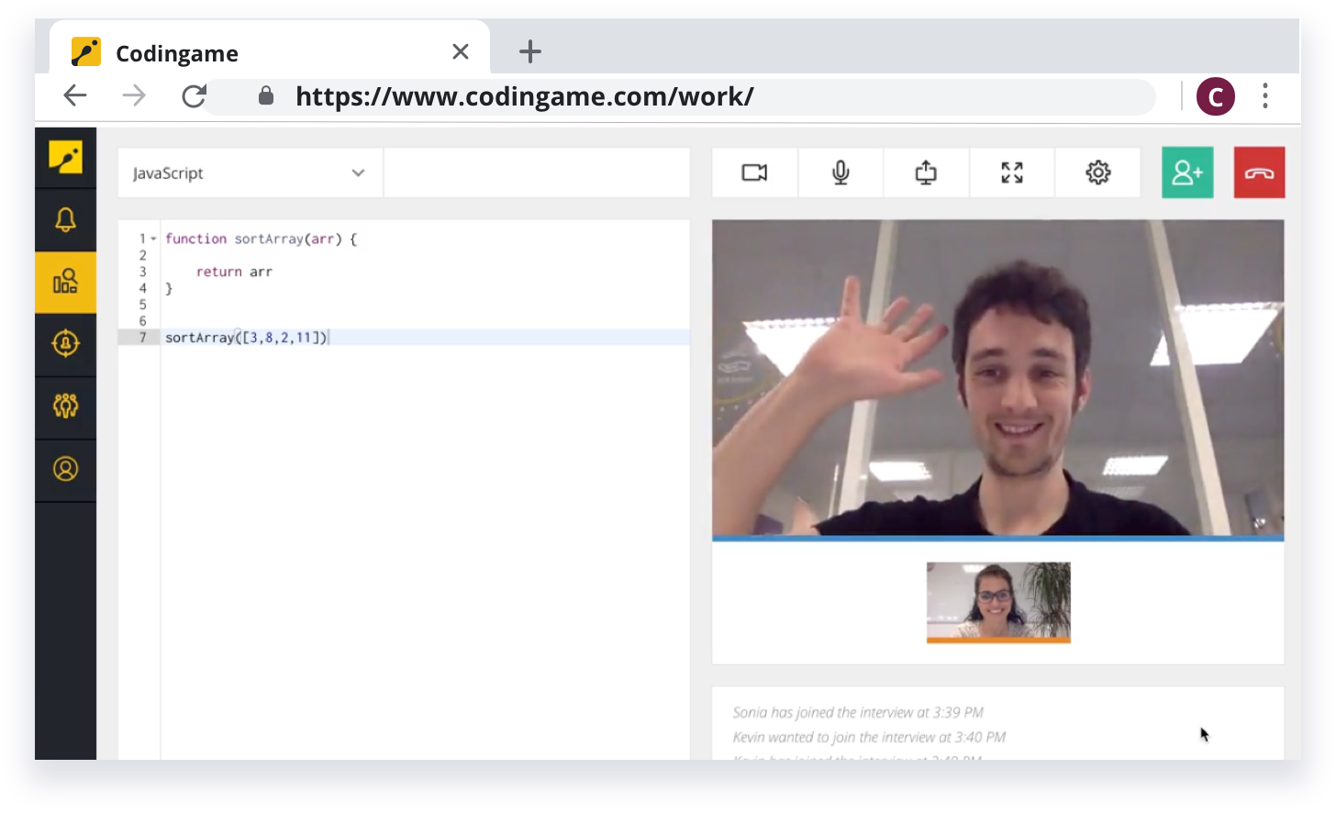Click 'Kevin wanted to join the interview' entry
The height and width of the screenshot is (813, 1336).
click(869, 737)
